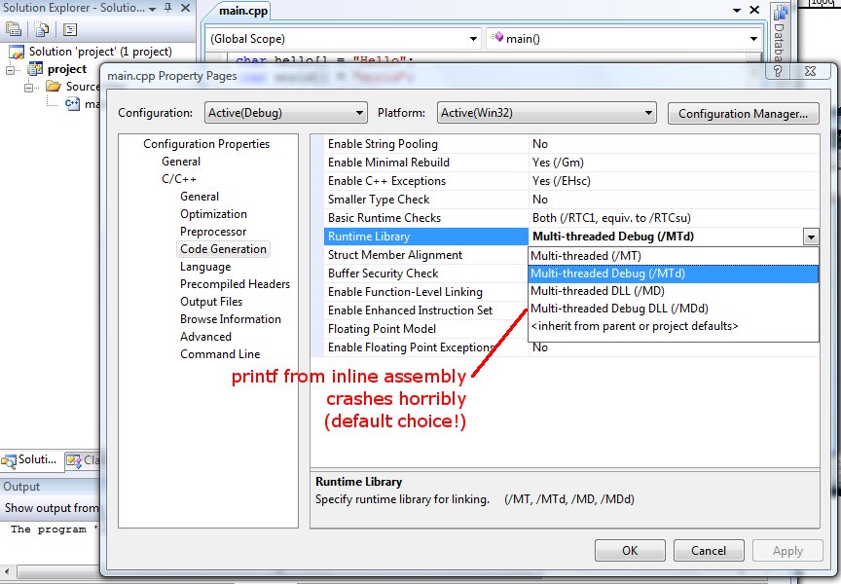This screenshot has height=584, width=841.
Task: Open the Configuration Active(Debug) dropdown
Action: [x=286, y=113]
